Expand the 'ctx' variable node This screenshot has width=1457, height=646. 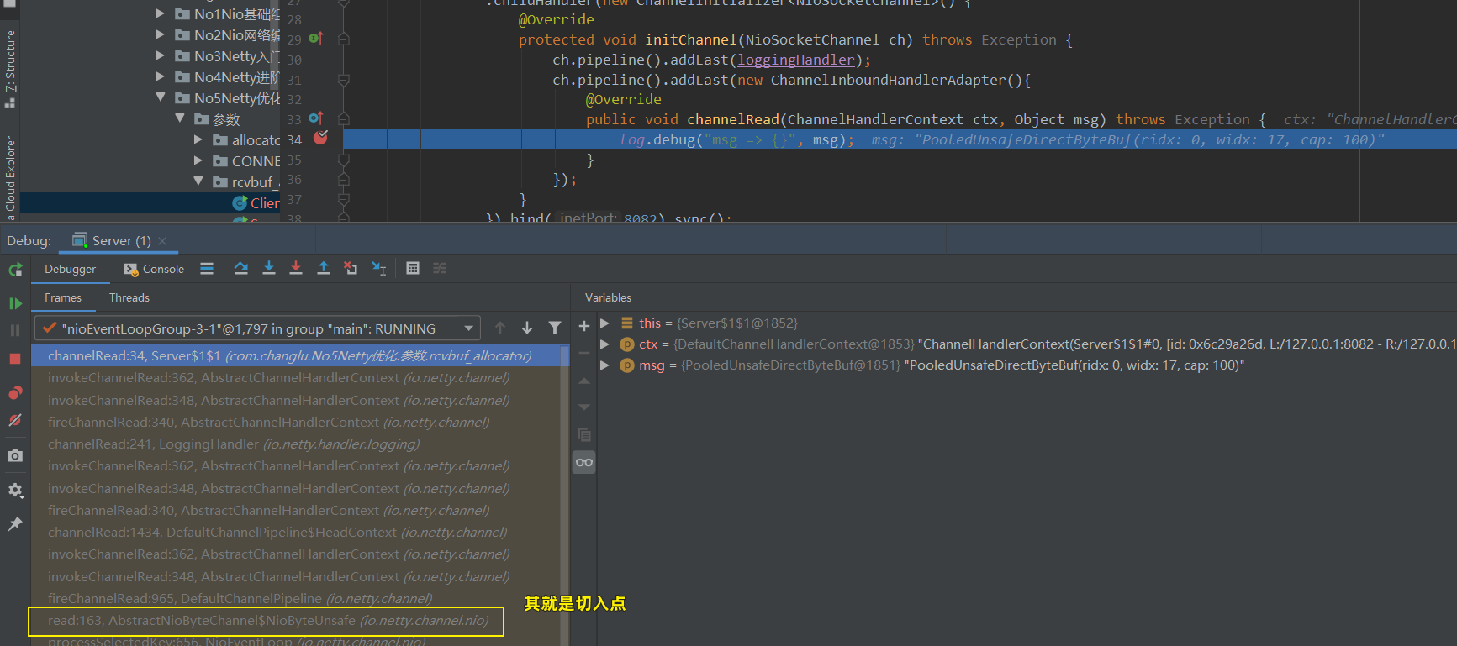[604, 344]
